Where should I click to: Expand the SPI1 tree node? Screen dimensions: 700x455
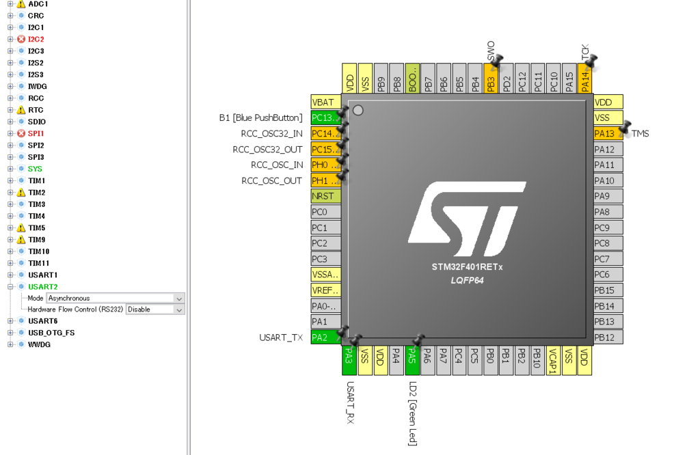pyautogui.click(x=10, y=133)
